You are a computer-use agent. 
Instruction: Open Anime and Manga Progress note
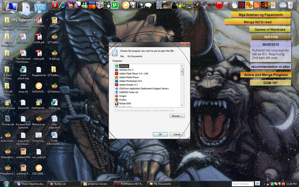pyautogui.click(x=266, y=75)
